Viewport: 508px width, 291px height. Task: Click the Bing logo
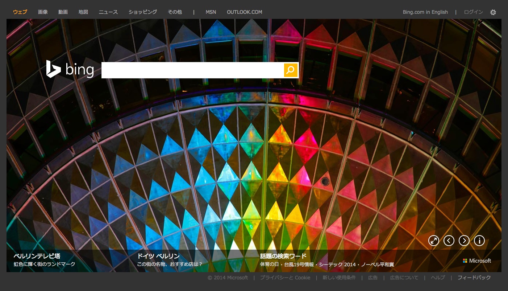[70, 69]
